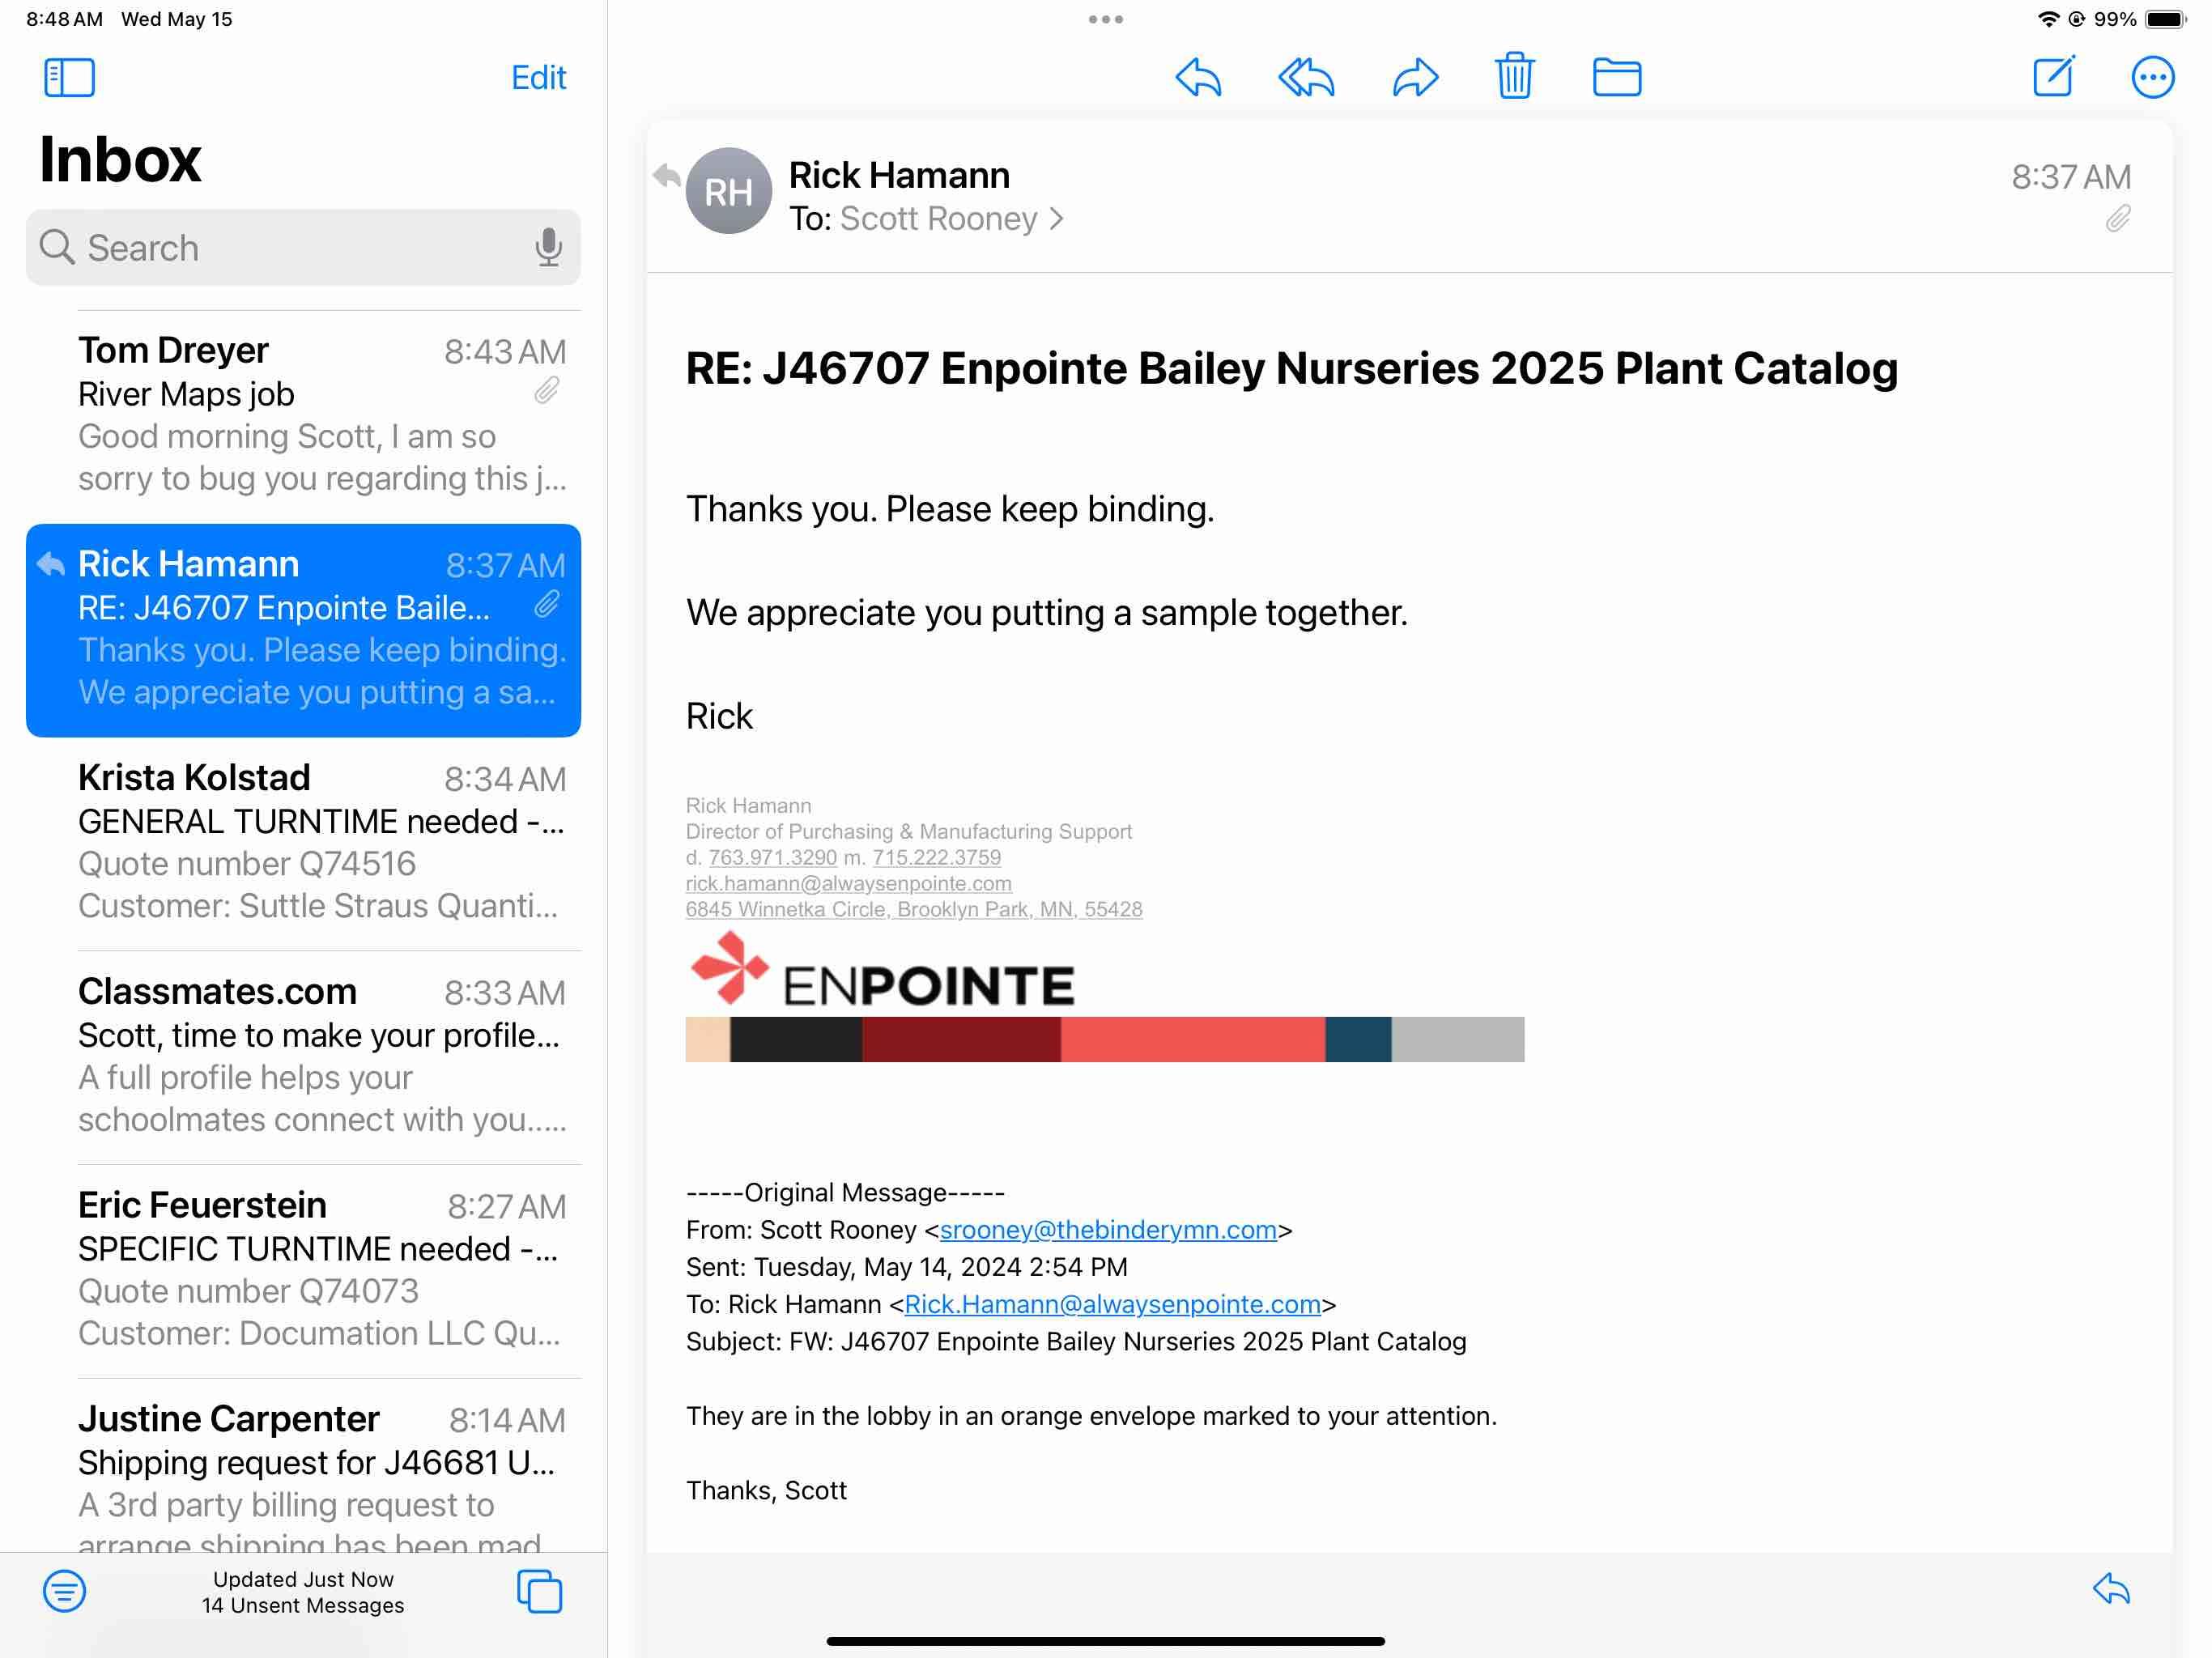
Task: Toggle the mailbox sidebar icon
Action: tap(69, 77)
